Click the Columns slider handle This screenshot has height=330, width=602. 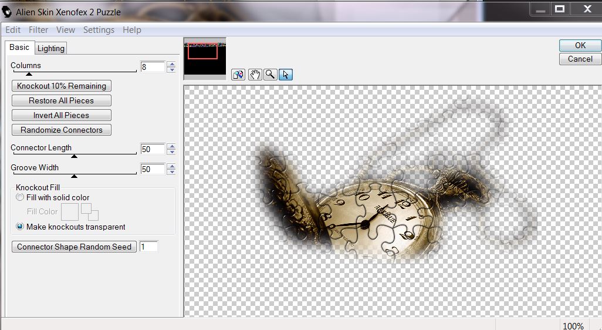coord(29,74)
